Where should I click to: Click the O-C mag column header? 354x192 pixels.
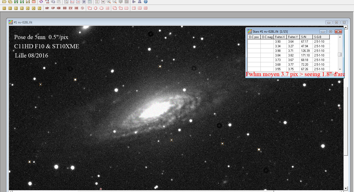click(267, 37)
